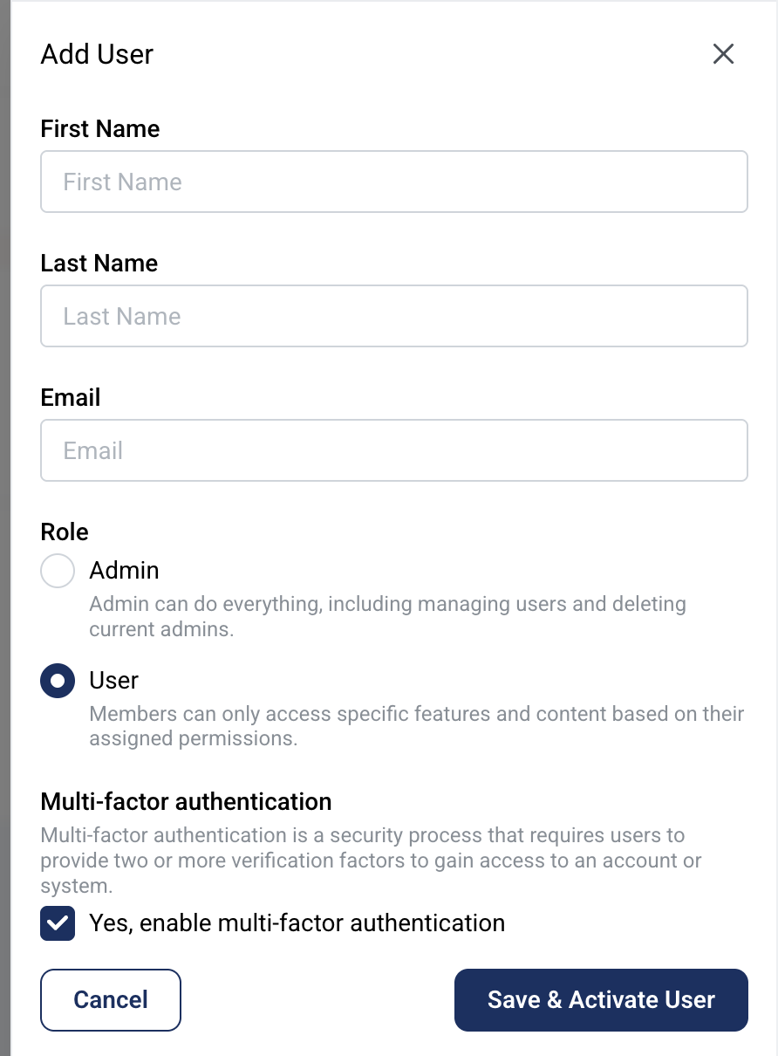Click the Role section heading

point(64,531)
